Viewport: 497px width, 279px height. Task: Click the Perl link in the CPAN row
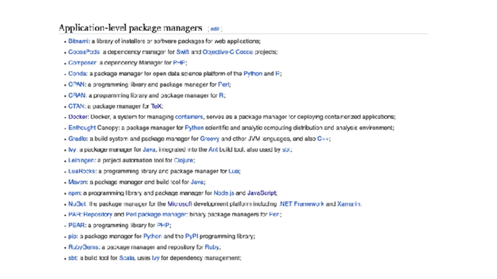[x=224, y=84]
